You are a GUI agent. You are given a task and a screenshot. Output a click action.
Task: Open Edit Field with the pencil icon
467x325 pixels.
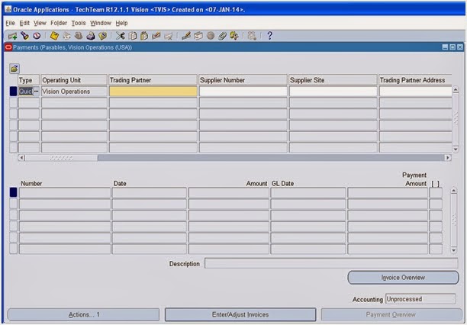pos(186,36)
